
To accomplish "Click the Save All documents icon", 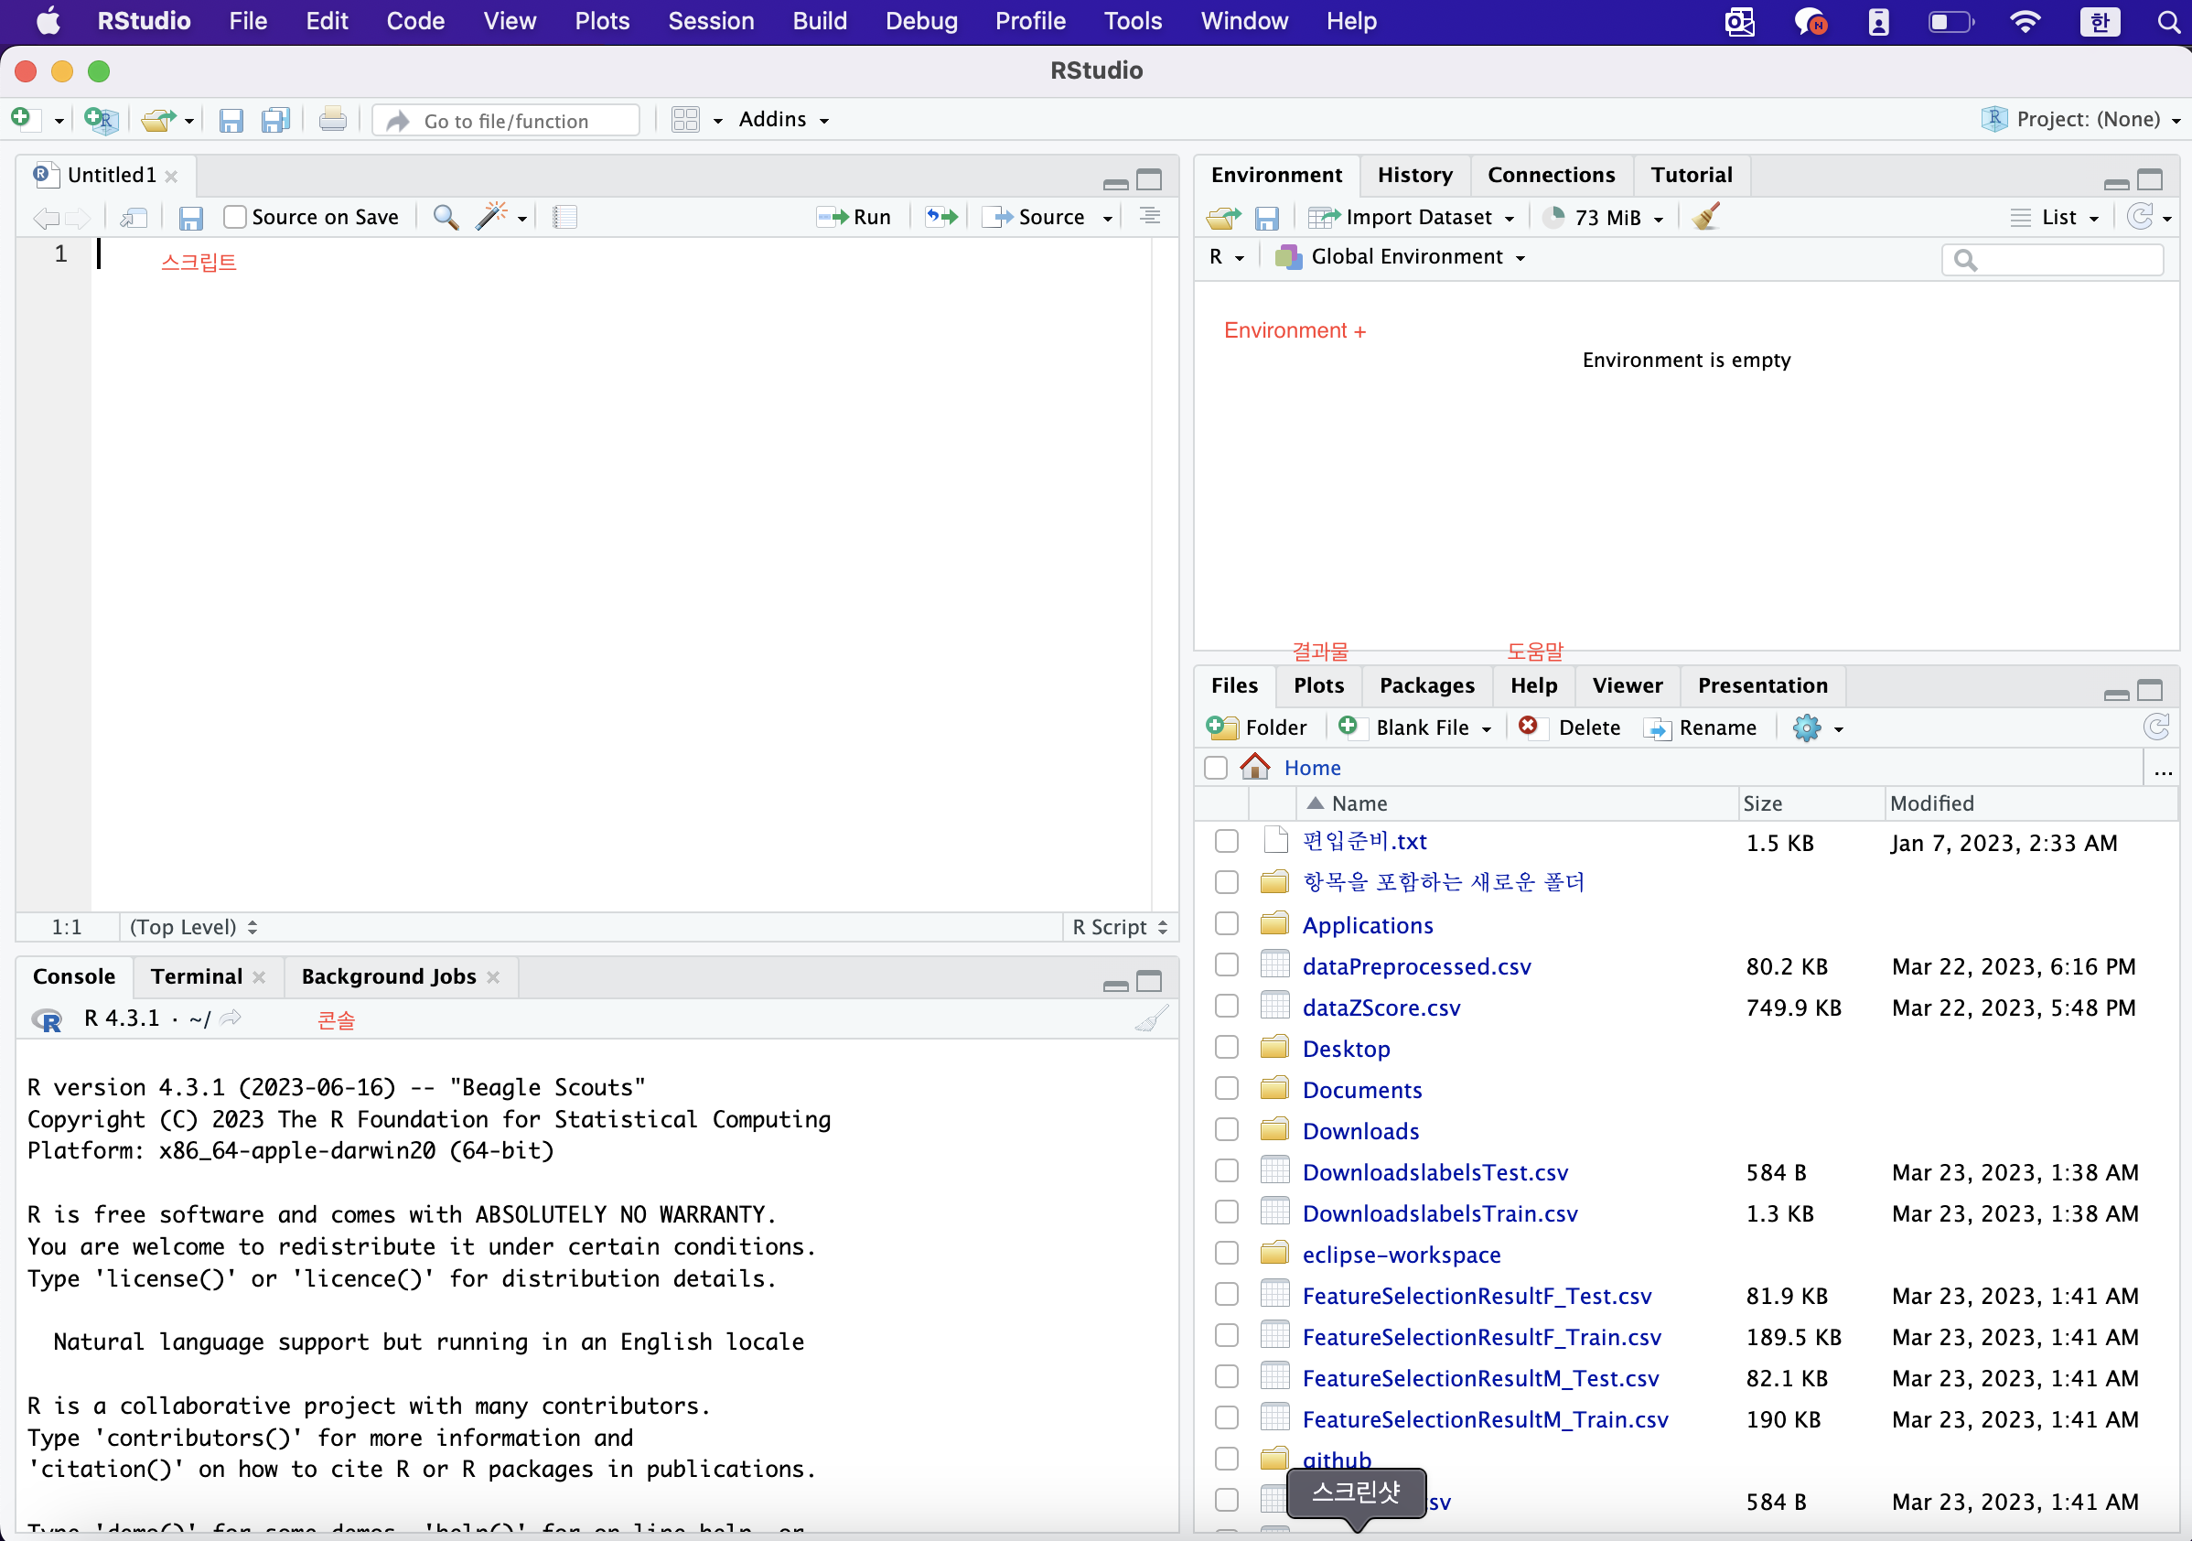I will [276, 119].
